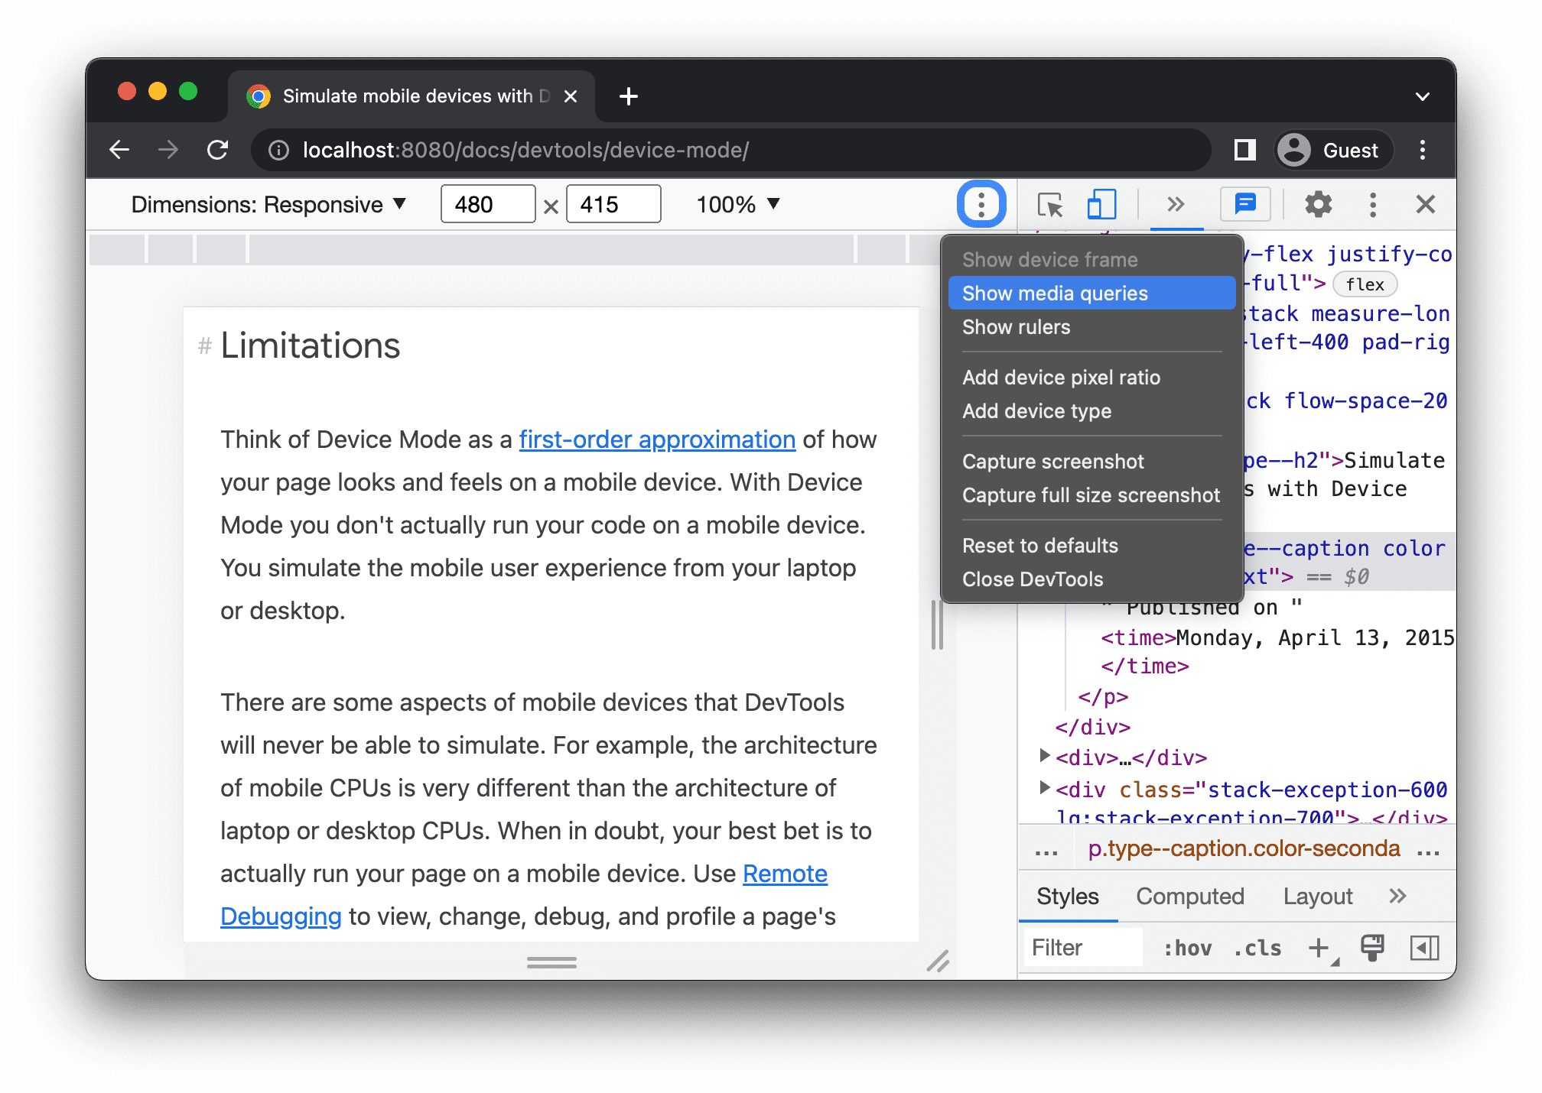Expand more tabs with double chevron
The height and width of the screenshot is (1093, 1542).
1175,203
